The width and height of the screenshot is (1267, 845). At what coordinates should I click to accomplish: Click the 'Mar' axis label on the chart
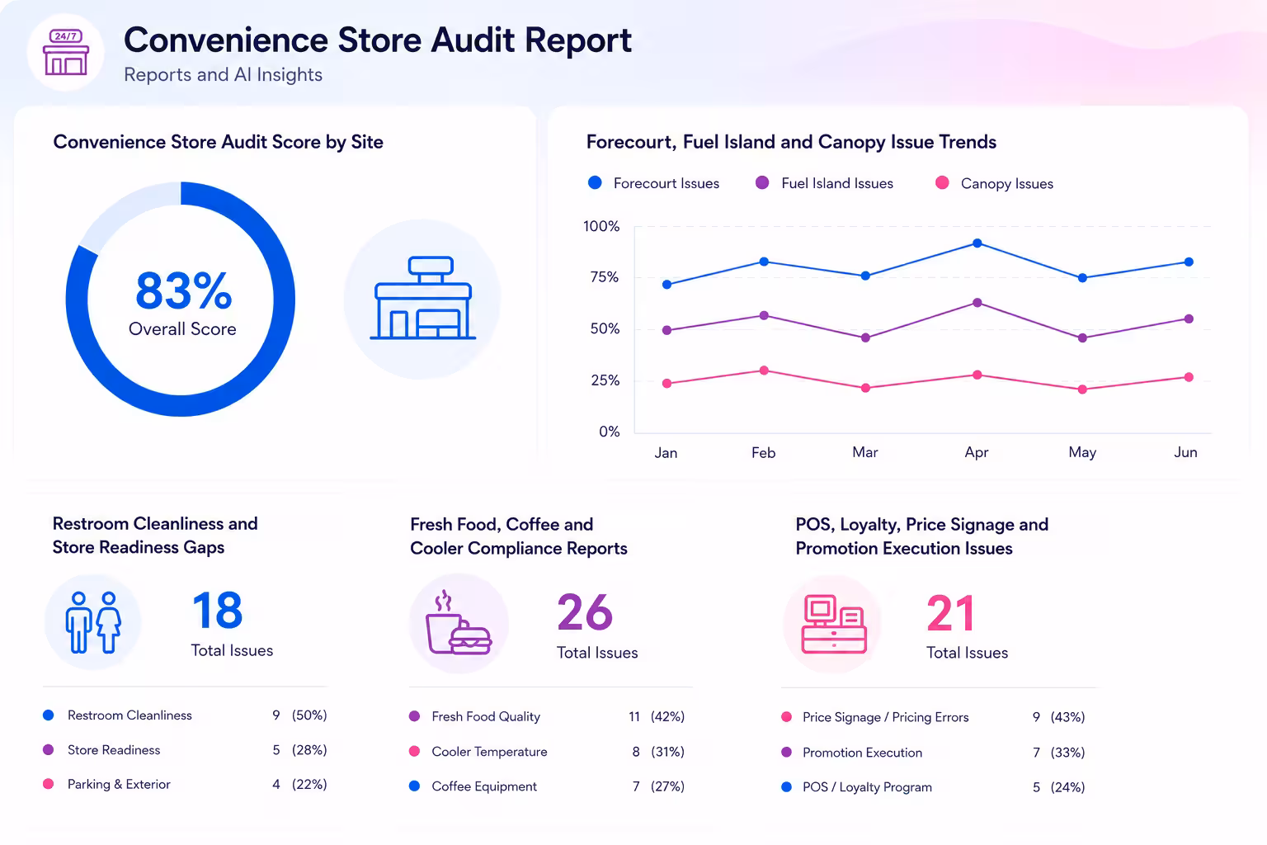point(865,452)
